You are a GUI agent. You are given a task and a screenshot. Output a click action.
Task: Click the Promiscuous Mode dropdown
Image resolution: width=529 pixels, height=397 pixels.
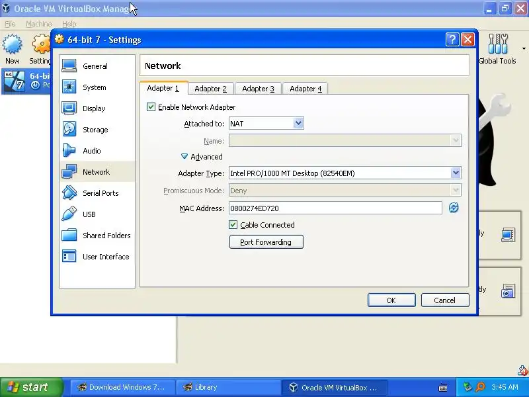tap(345, 190)
